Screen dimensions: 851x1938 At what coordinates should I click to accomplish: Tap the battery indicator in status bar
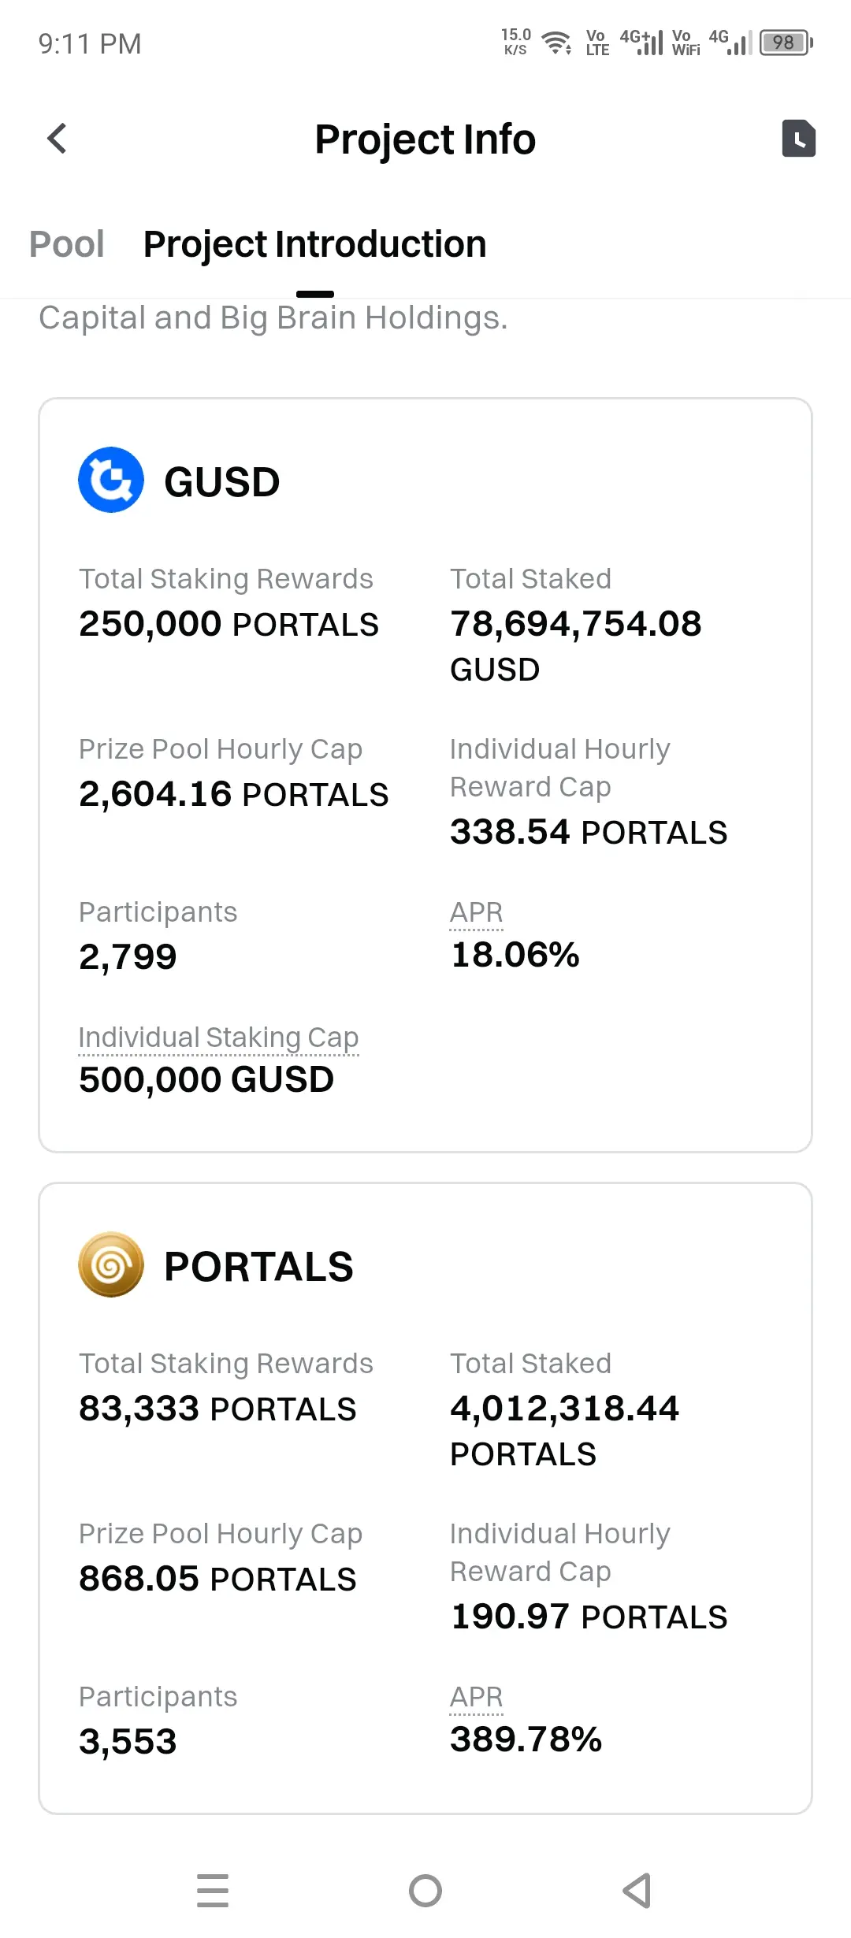(x=786, y=43)
